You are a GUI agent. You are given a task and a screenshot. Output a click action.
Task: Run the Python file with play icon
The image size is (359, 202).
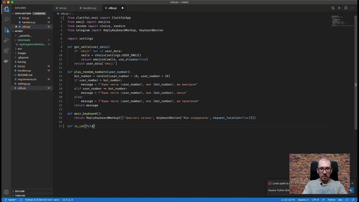coord(339,8)
